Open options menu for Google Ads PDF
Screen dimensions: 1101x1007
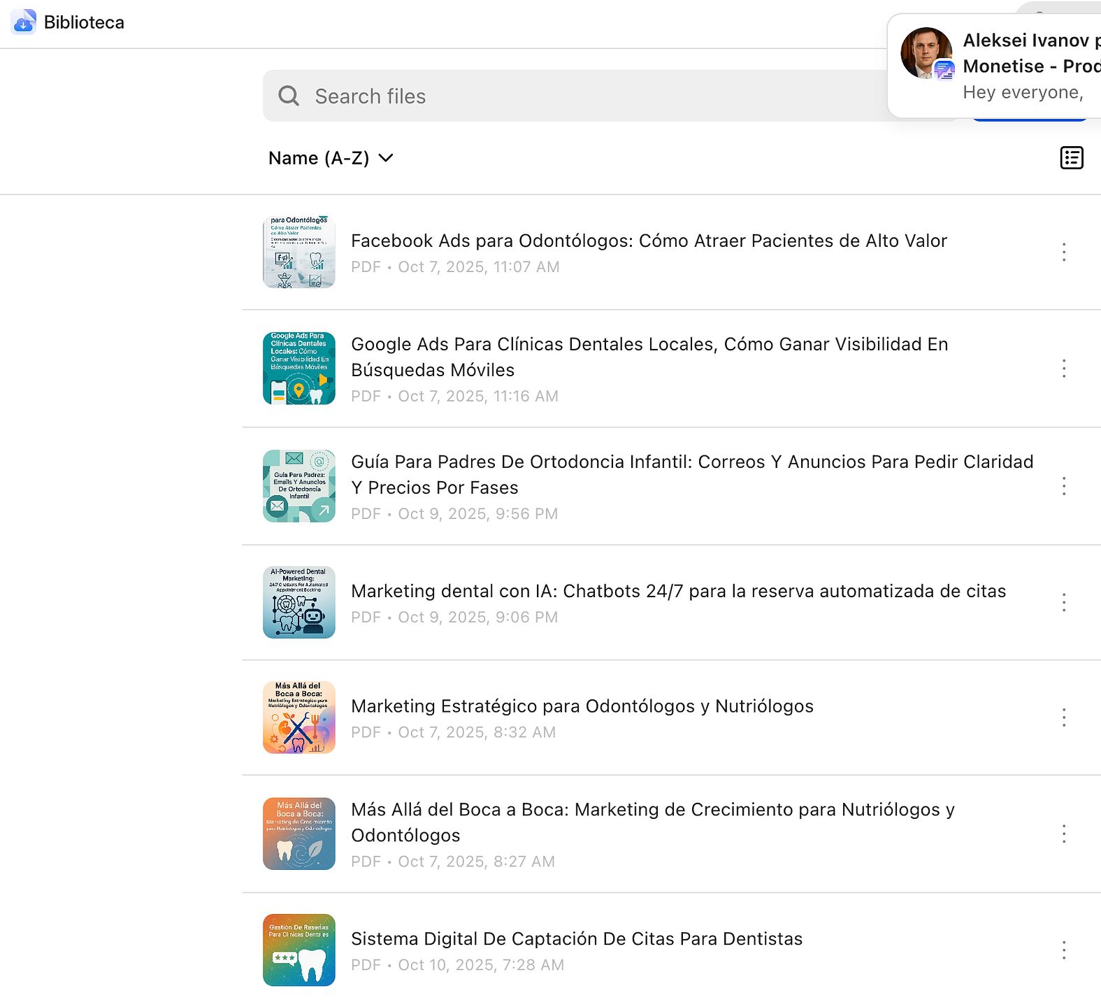point(1064,369)
